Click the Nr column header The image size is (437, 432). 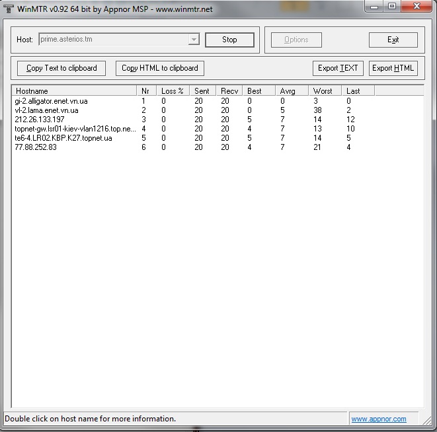pyautogui.click(x=146, y=91)
